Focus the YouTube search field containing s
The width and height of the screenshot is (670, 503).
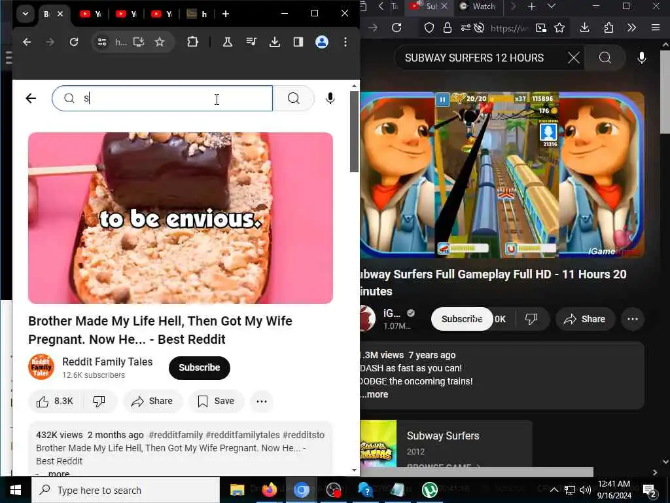point(162,98)
